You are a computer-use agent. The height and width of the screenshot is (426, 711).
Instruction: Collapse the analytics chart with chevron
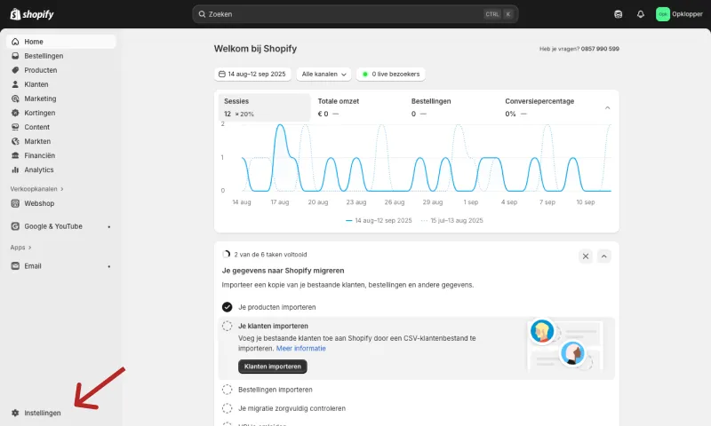coord(608,107)
